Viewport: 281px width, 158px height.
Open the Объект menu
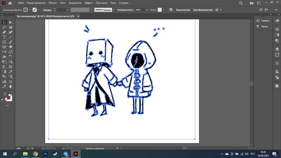[53, 3]
